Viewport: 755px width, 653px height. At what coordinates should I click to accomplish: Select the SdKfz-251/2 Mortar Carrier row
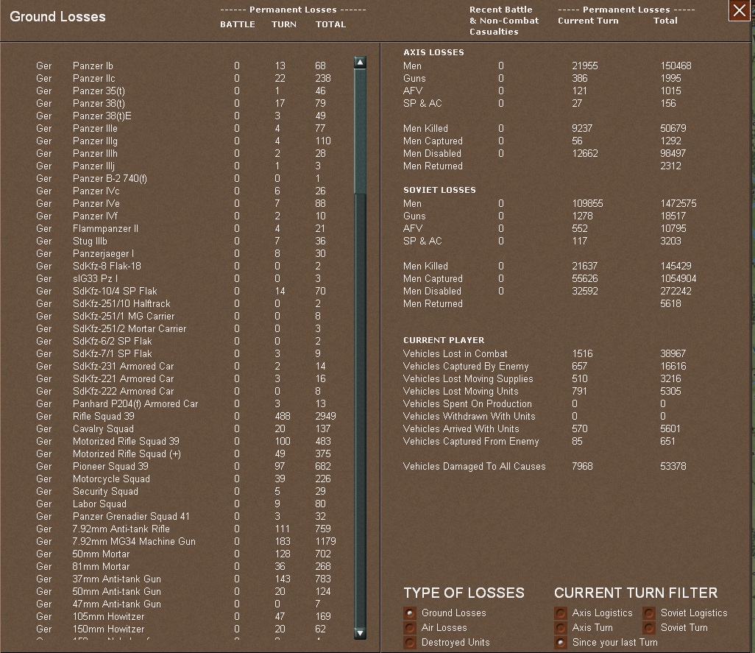(186, 329)
